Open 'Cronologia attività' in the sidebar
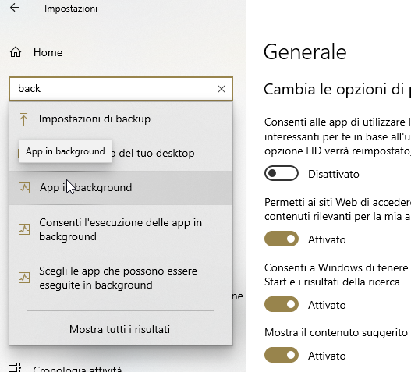Image resolution: width=411 pixels, height=372 pixels. point(66,368)
